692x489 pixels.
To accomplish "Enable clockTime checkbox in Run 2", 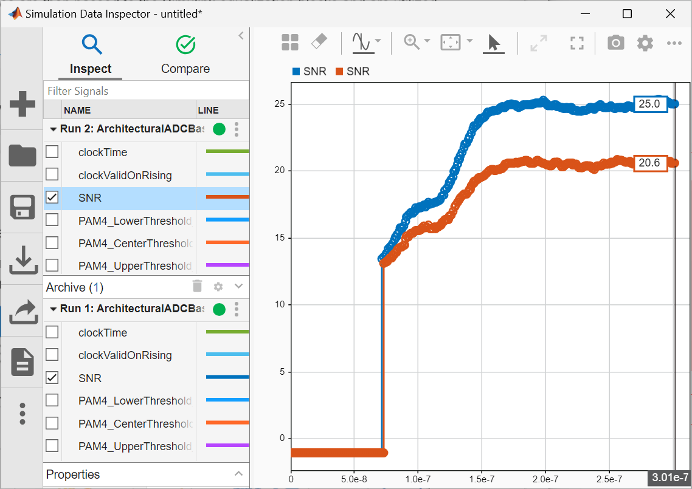I will 52,152.
